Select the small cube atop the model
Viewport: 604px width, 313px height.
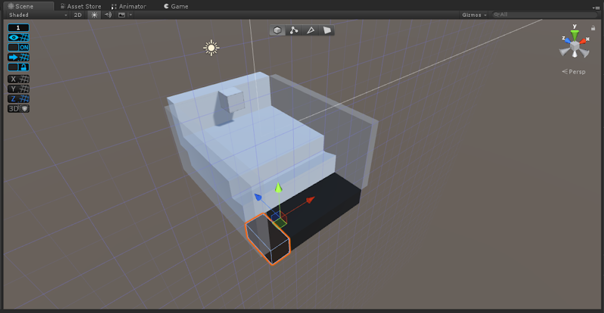(232, 100)
